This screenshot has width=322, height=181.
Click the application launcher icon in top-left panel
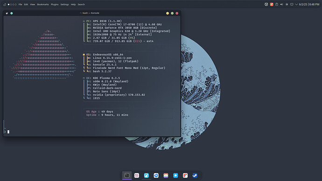coord(5,4)
